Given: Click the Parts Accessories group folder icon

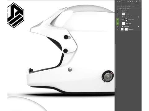Looking at the screenshot, I should pyautogui.click(x=122, y=17).
